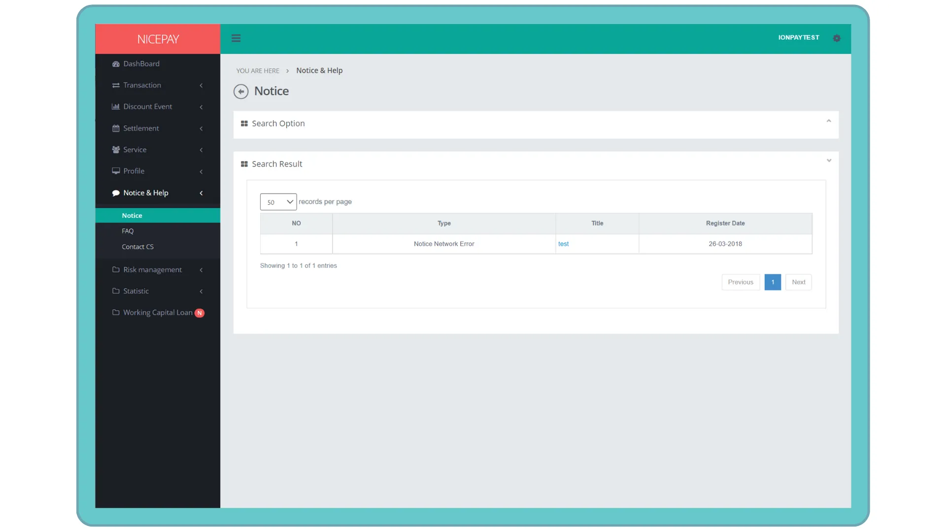Click the back arrow beside Notice heading
946x532 pixels.
coord(241,92)
